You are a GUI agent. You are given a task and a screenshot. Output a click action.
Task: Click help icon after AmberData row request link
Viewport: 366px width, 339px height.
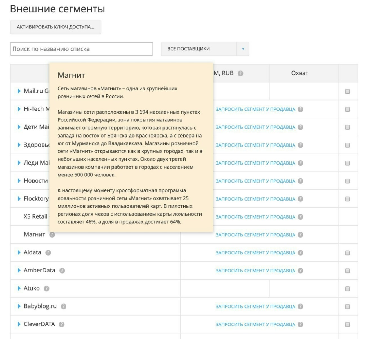(x=300, y=271)
